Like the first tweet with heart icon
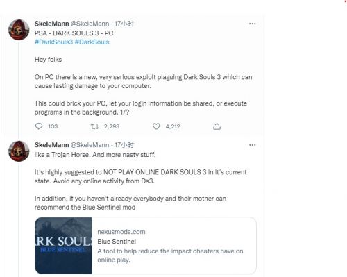The width and height of the screenshot is (347, 277). [x=156, y=126]
